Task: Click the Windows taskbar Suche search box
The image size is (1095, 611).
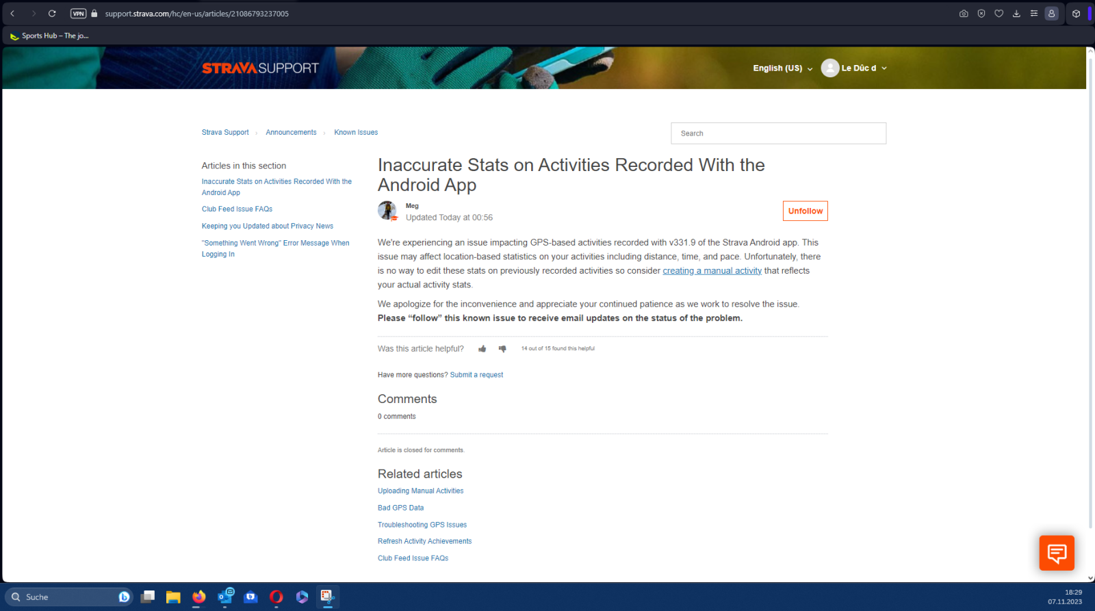Action: point(68,597)
